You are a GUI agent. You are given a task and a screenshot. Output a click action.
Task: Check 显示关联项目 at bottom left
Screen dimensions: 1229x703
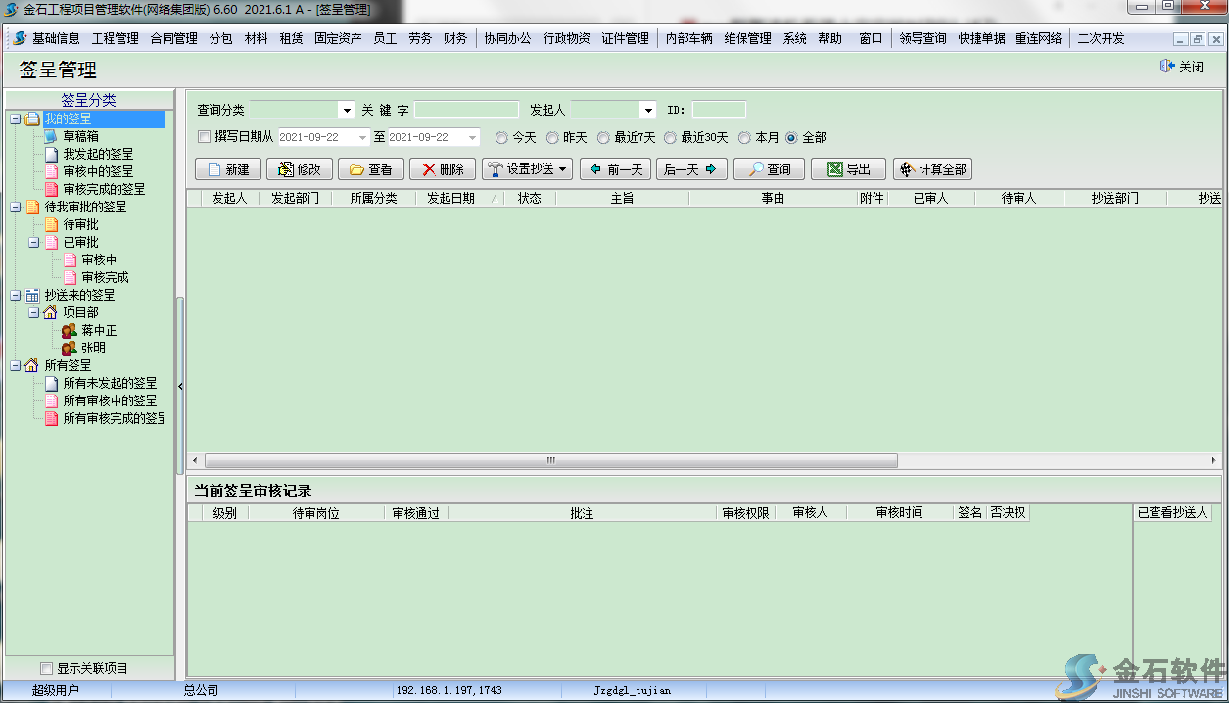point(46,667)
